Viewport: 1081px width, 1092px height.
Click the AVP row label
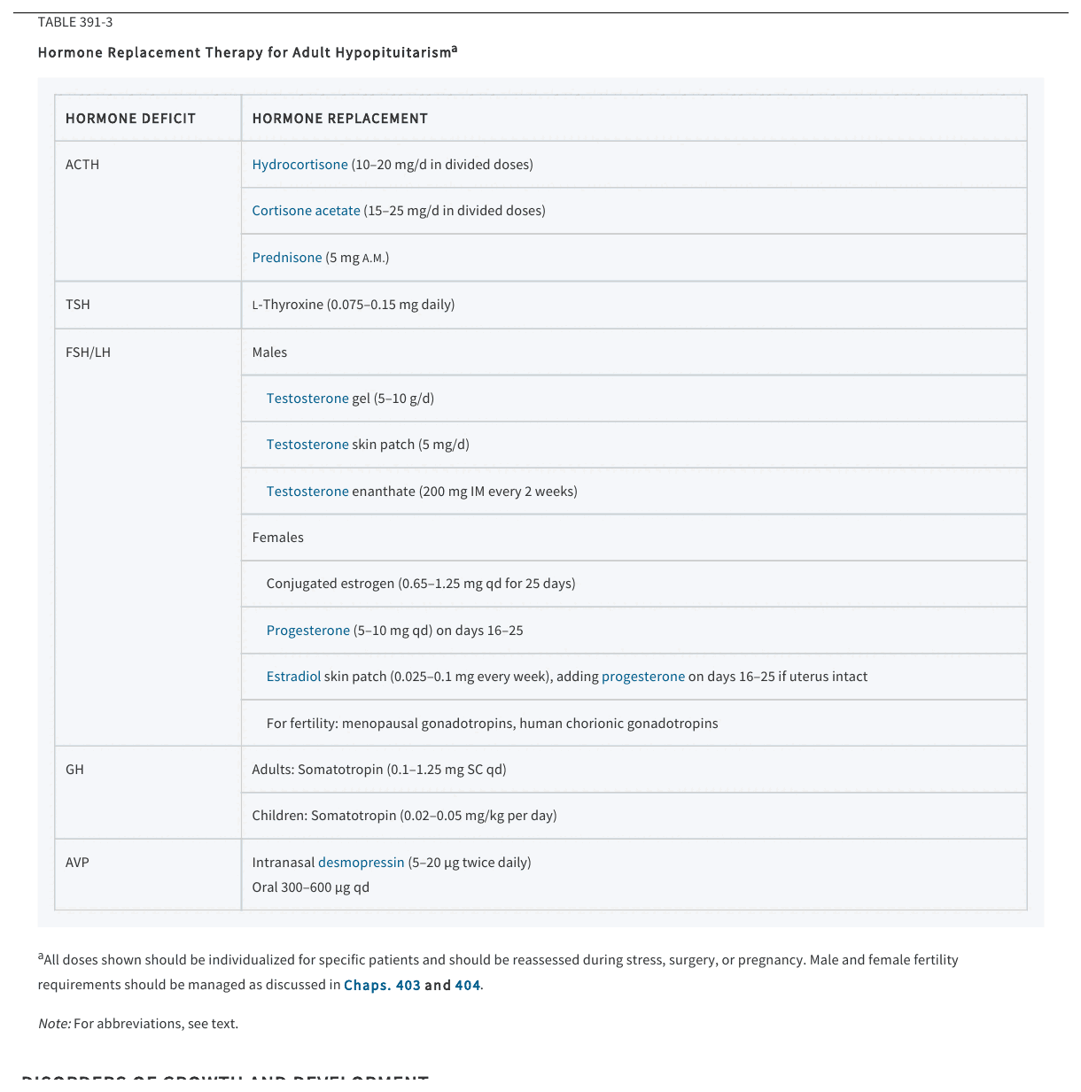tap(77, 863)
